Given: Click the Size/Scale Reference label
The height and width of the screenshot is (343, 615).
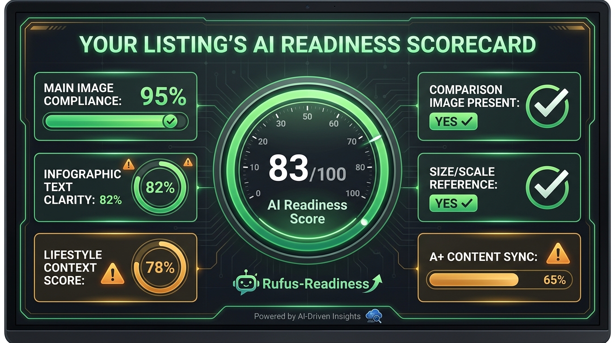Looking at the screenshot, I should [x=463, y=178].
